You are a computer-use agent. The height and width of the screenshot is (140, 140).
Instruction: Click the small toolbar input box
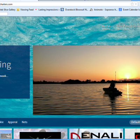pyautogui.click(x=4, y=14)
